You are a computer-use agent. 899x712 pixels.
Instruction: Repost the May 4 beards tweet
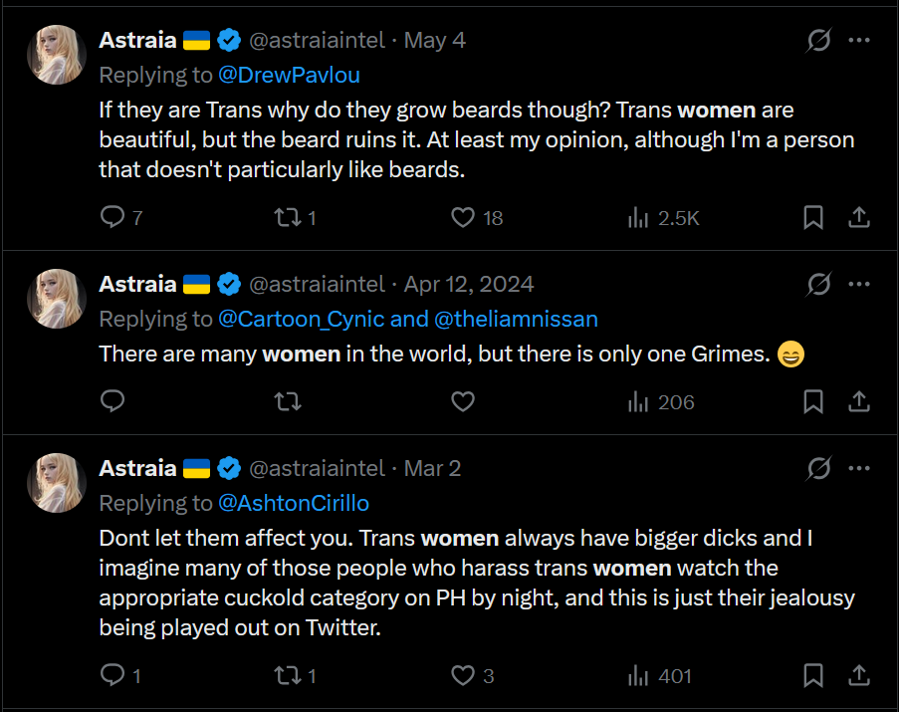click(x=287, y=217)
